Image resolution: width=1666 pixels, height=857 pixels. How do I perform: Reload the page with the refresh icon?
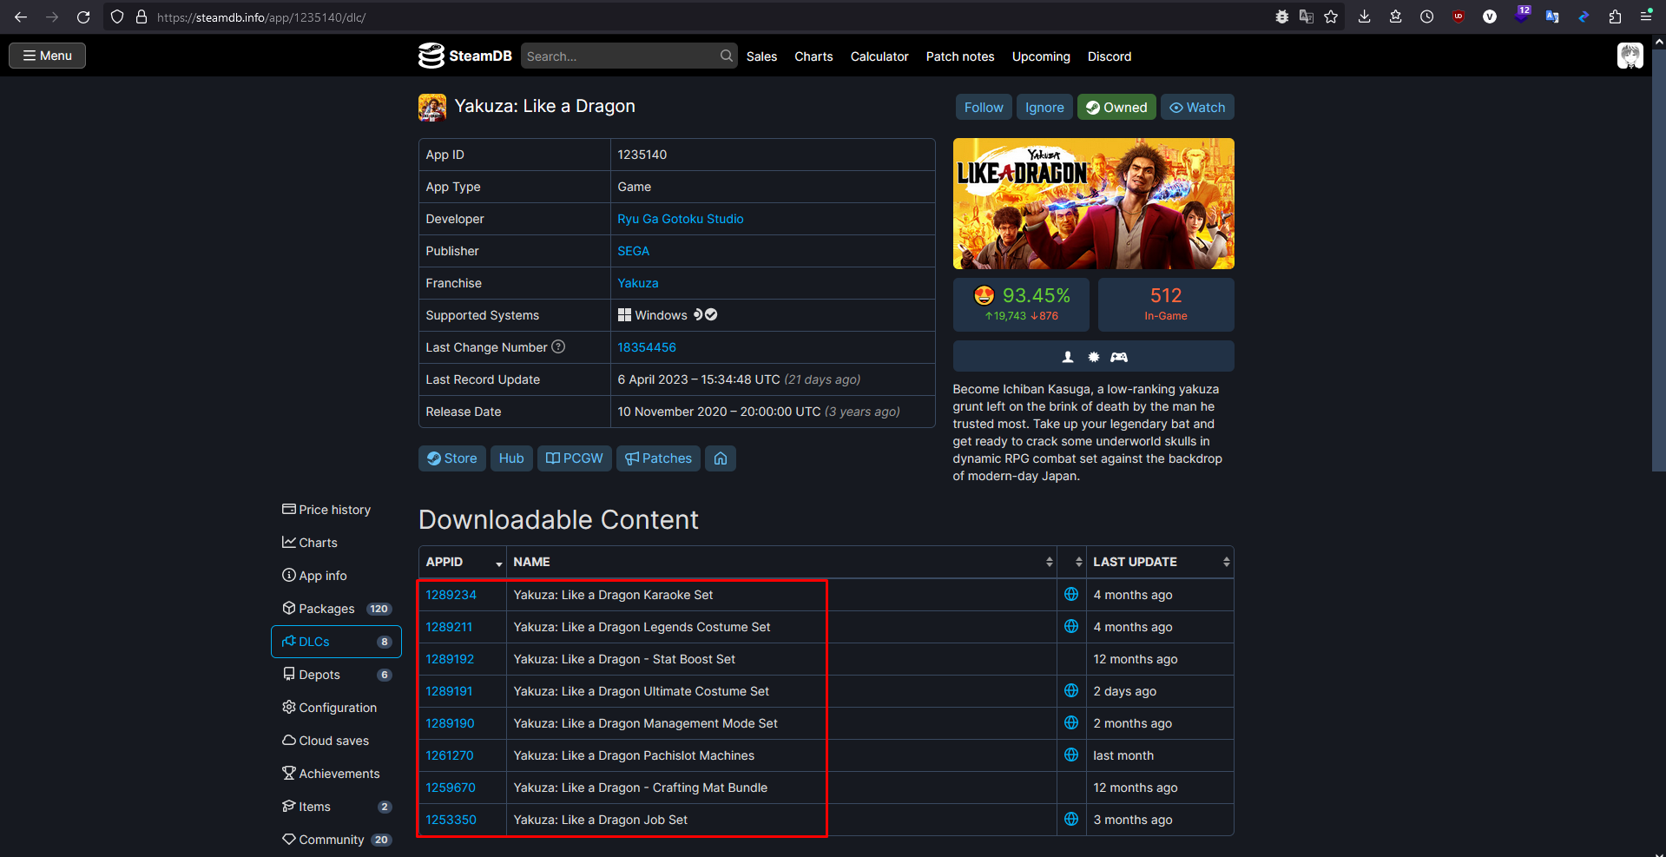(83, 17)
